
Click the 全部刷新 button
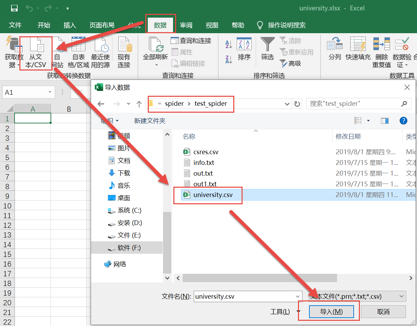point(155,52)
